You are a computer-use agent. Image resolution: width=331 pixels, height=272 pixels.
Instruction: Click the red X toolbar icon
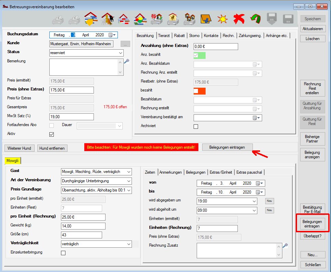coord(239,19)
